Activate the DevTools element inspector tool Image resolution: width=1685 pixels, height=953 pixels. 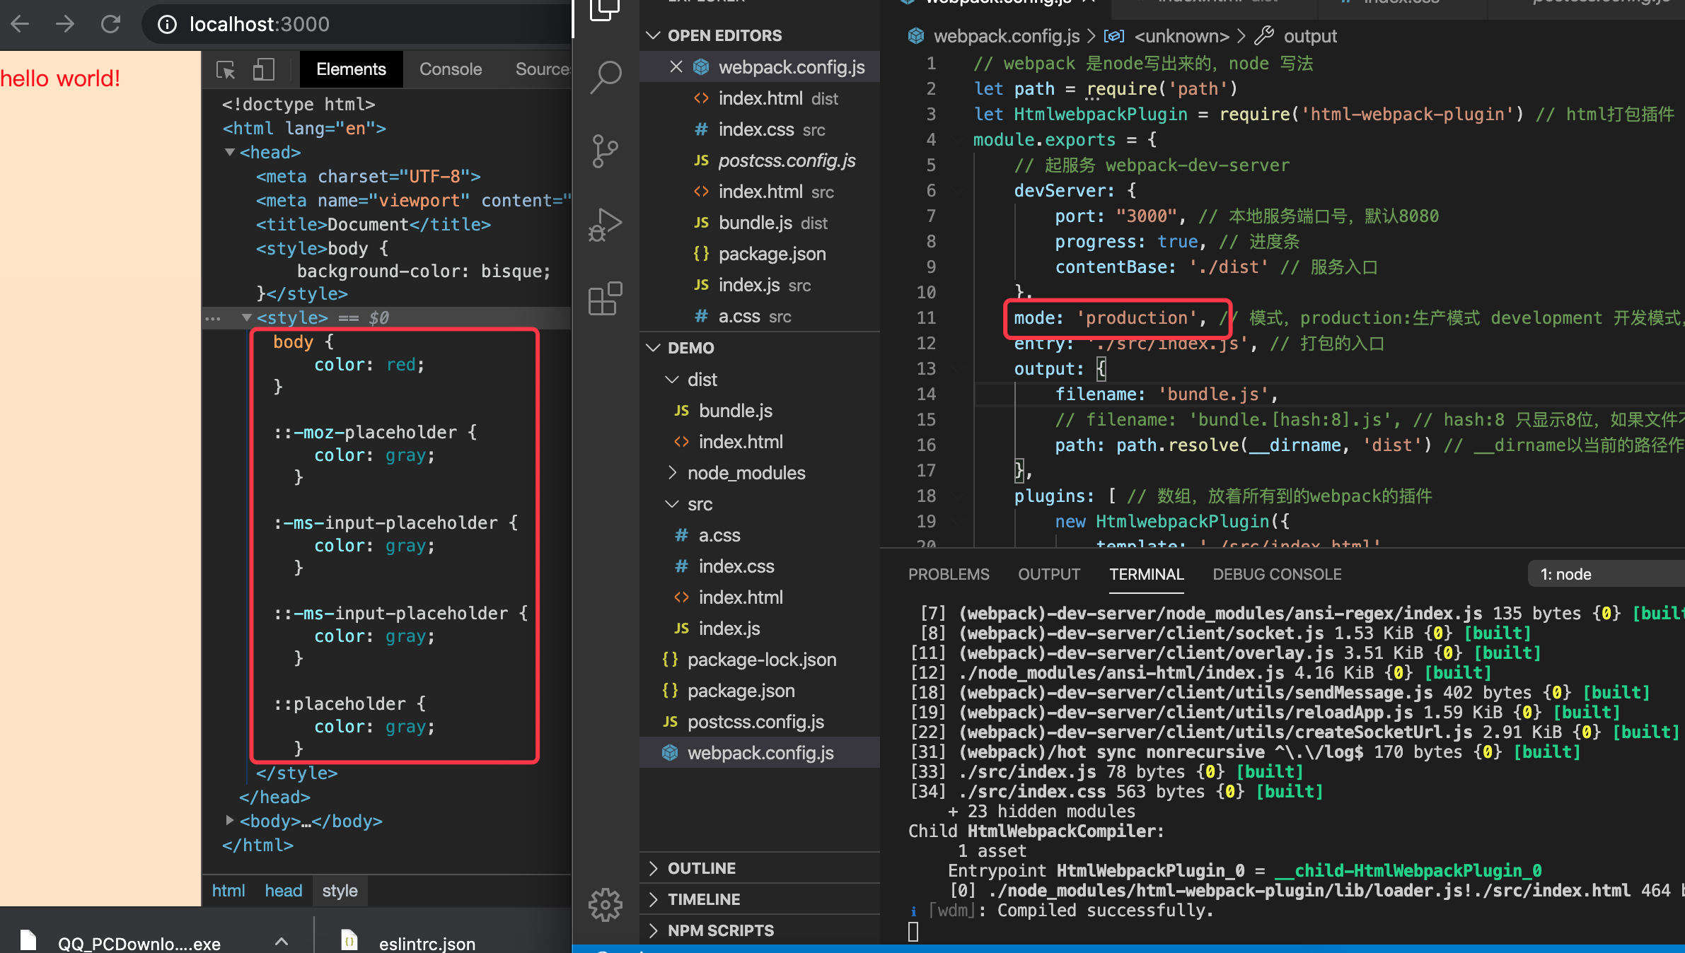[226, 69]
